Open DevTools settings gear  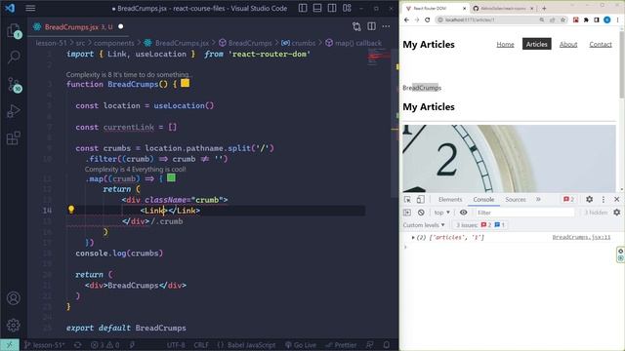589,199
